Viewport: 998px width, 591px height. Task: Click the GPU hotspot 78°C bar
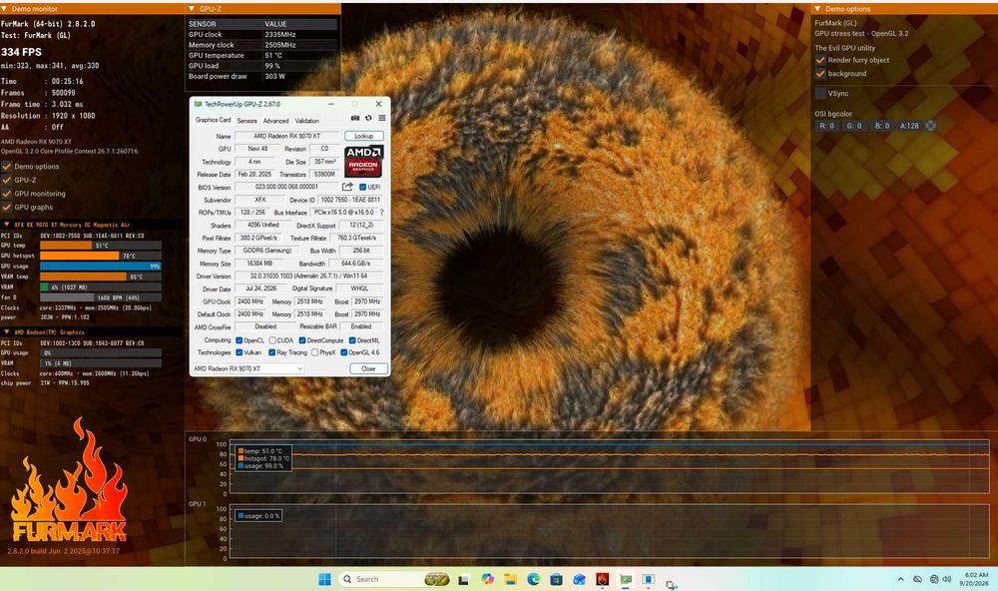tap(101, 256)
